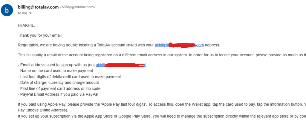306x120 pixels.
Task: Click the 'Last four digits of debit/credit card' line
Action: click(69, 77)
